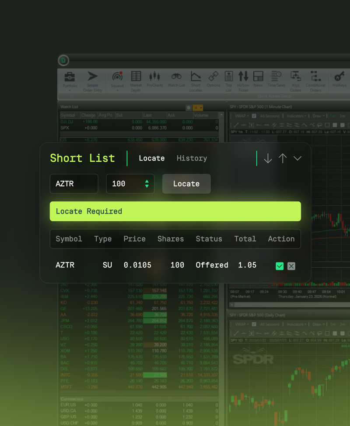
Task: Select the EUR.US currency row in the Watch List
Action: click(x=139, y=405)
